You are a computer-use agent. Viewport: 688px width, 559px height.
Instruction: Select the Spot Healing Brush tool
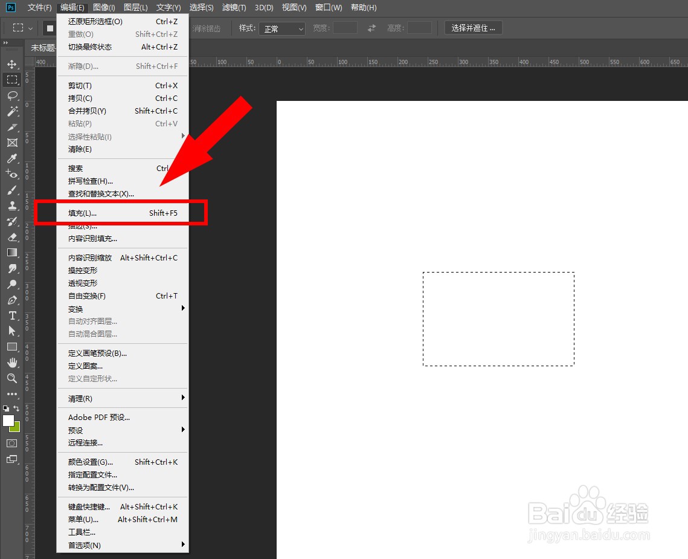point(12,174)
